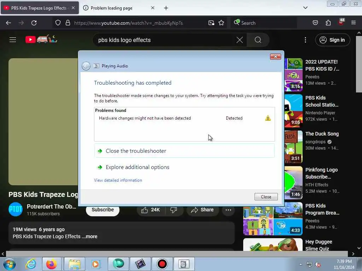Click the Close button in troubleshooter
This screenshot has height=271, width=362.
pyautogui.click(x=266, y=197)
